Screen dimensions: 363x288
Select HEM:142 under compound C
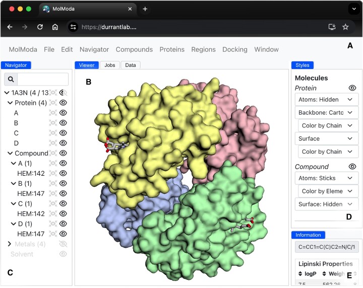tap(31, 214)
